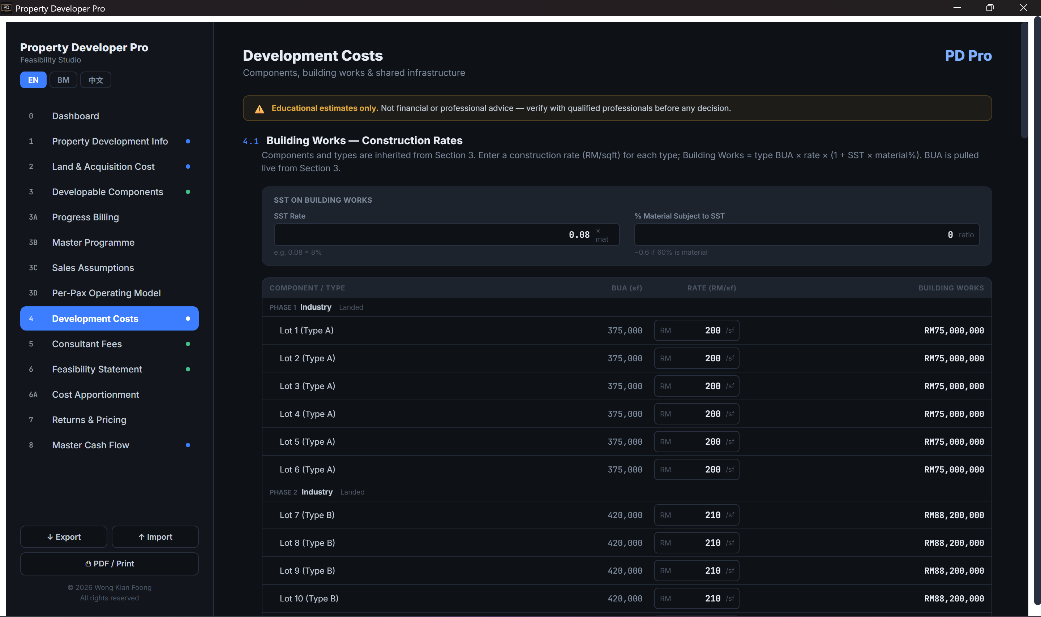Open Dashboard in sidebar
Image resolution: width=1041 pixels, height=617 pixels.
pyautogui.click(x=110, y=116)
